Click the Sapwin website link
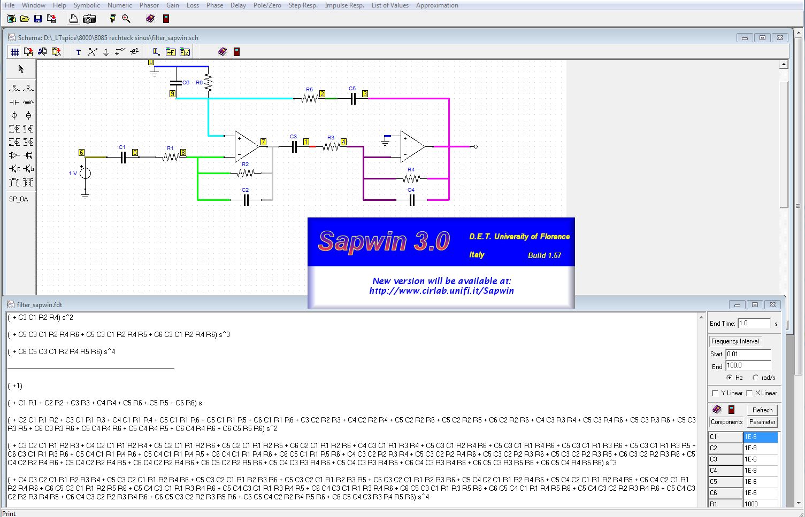This screenshot has height=517, width=805. (x=441, y=291)
